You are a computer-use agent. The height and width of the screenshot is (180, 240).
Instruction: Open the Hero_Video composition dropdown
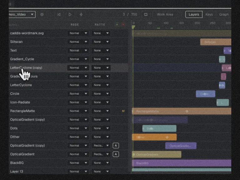pos(22,14)
